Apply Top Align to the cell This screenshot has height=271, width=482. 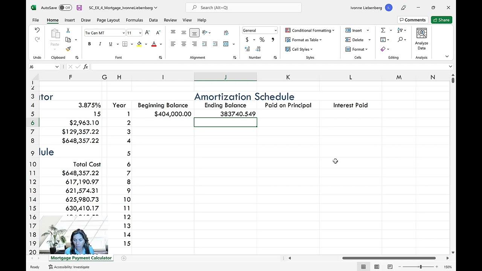[173, 33]
